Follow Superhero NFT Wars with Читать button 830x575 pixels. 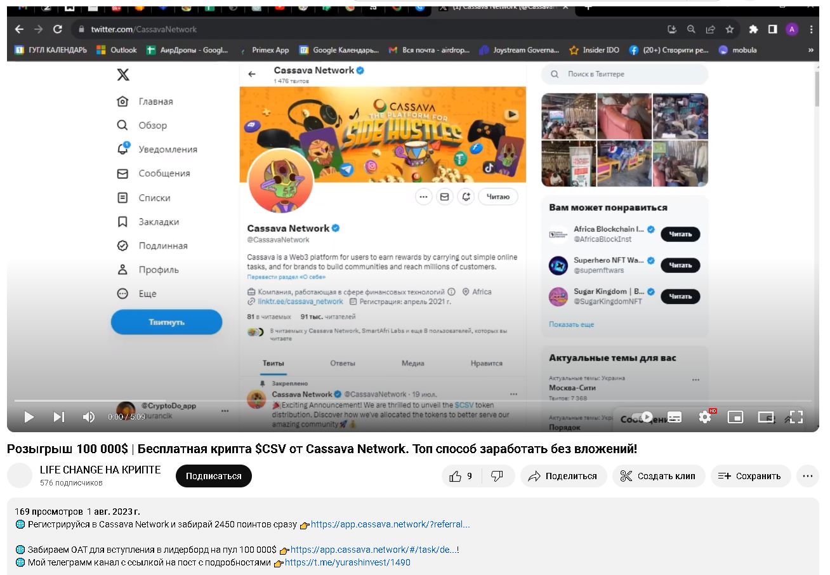coord(680,265)
